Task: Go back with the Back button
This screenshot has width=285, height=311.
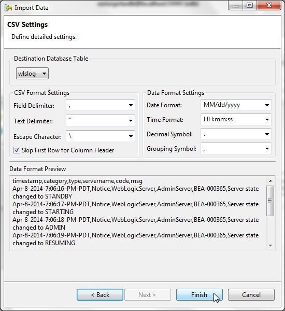Action: 100,295
